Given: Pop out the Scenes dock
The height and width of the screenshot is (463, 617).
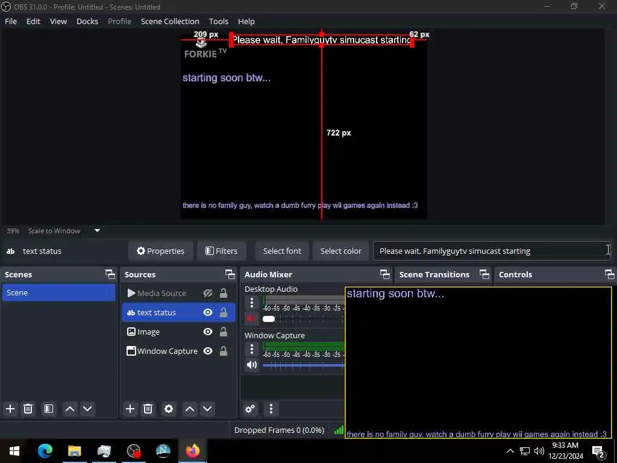Looking at the screenshot, I should pos(110,274).
